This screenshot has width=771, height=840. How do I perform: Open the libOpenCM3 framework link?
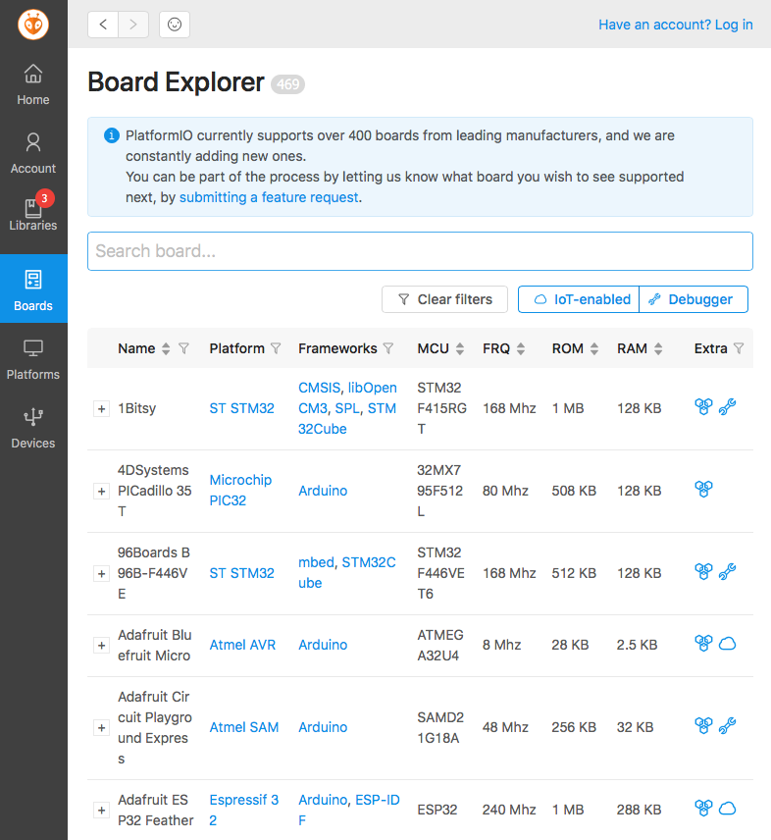tap(347, 397)
